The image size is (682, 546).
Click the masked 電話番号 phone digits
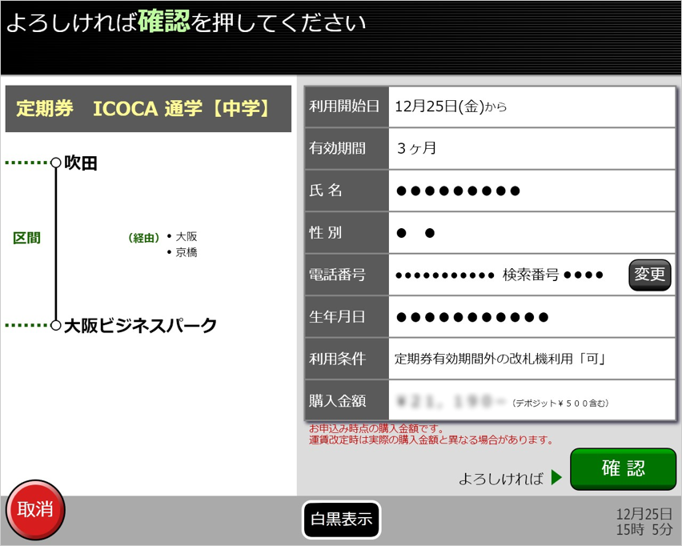tap(444, 275)
